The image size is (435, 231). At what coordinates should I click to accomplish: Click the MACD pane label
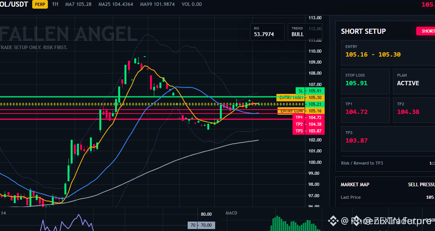coord(231,213)
